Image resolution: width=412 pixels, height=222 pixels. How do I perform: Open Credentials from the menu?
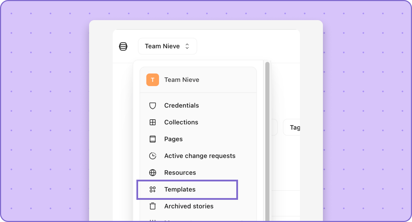(182, 105)
